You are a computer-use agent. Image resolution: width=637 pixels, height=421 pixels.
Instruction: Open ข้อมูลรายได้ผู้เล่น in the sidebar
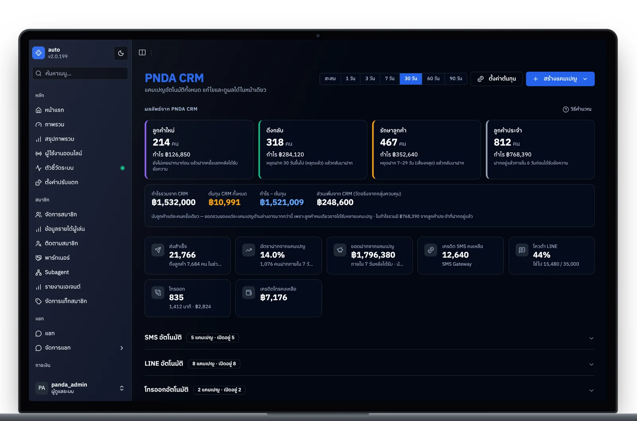pos(80,229)
